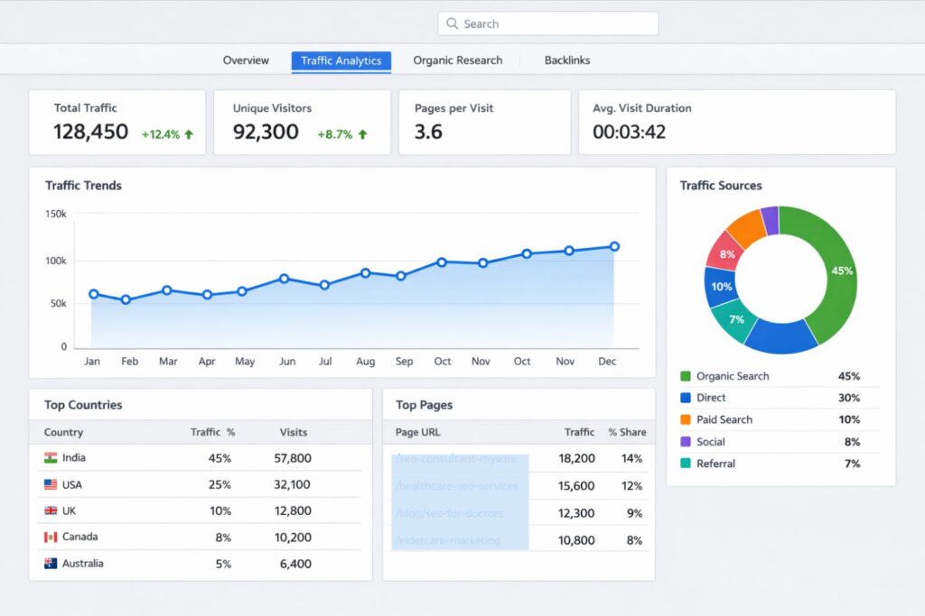Open the Organic Research tab
The image size is (925, 616).
tap(458, 60)
